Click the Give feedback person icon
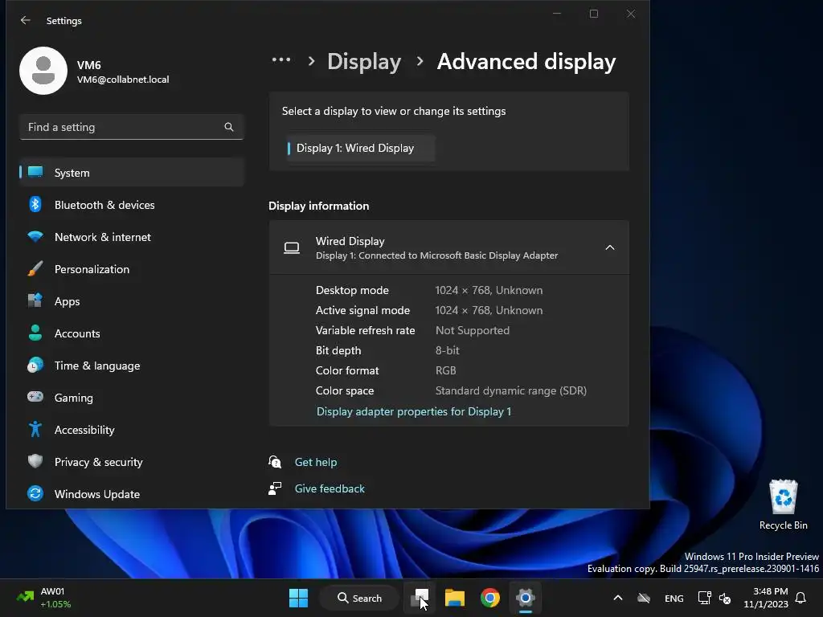This screenshot has height=617, width=823. coord(275,488)
